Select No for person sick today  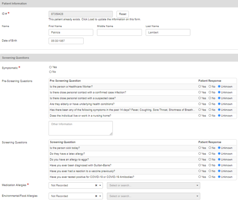point(210,148)
